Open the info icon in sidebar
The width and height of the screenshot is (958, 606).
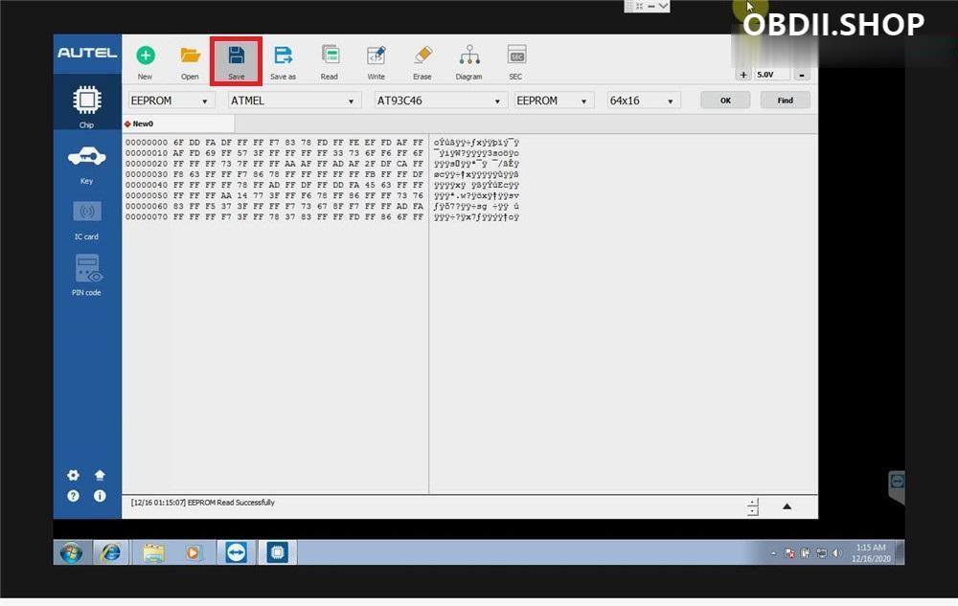[x=100, y=496]
